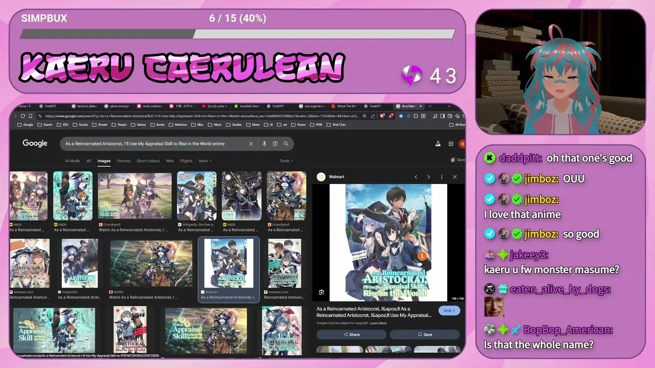Switch to the plane emergency tab
The height and width of the screenshot is (368, 655).
[118, 106]
